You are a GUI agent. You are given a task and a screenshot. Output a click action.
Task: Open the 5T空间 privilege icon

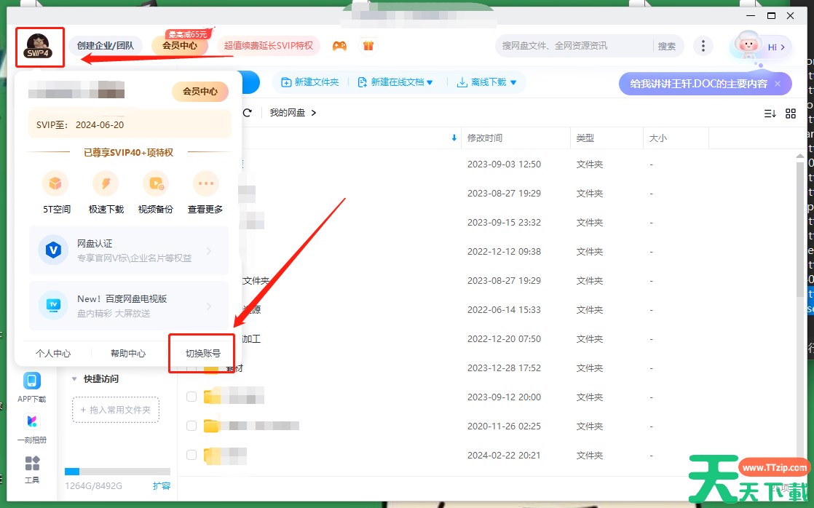tap(56, 183)
